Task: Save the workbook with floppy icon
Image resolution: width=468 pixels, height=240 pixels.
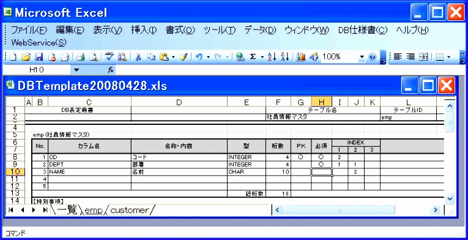Action: 39,57
